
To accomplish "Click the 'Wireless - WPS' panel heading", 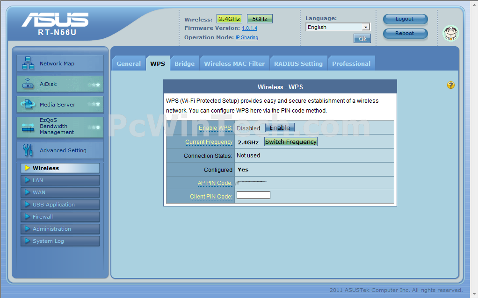I will click(280, 87).
